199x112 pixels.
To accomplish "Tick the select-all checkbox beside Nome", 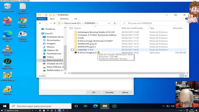I will 71,28.
